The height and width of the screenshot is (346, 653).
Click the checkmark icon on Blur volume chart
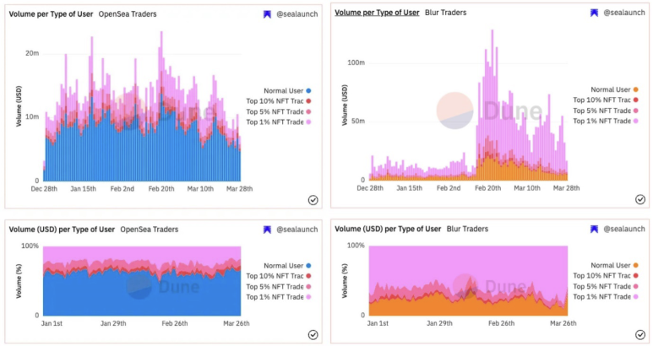tap(640, 200)
